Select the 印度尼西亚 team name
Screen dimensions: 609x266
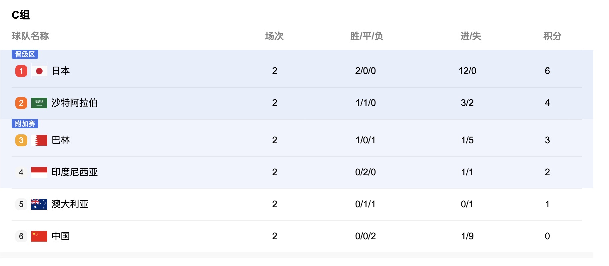(x=75, y=172)
